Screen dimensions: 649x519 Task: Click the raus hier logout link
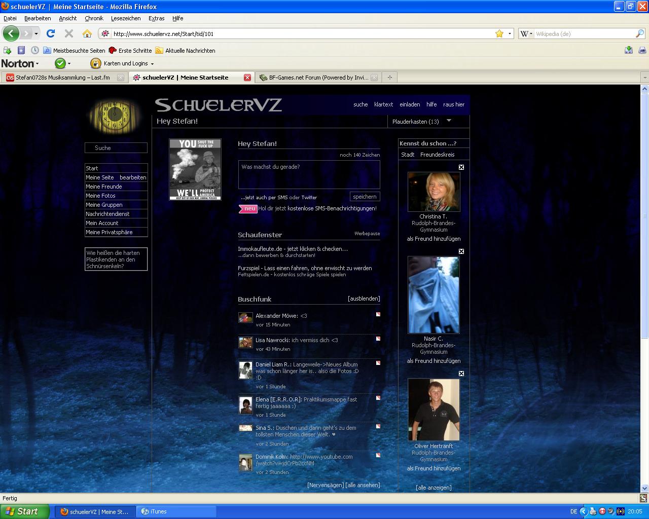click(x=454, y=104)
